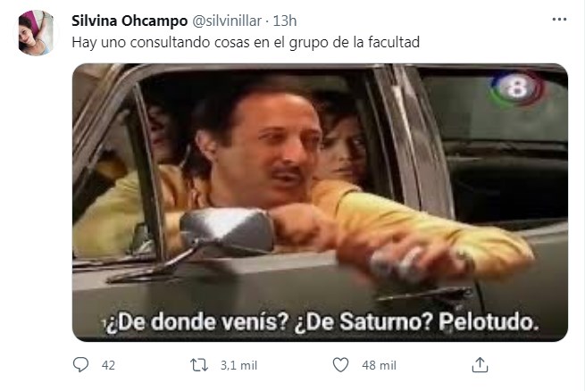Click the reply speech bubble icon
The height and width of the screenshot is (391, 585).
coord(80,364)
